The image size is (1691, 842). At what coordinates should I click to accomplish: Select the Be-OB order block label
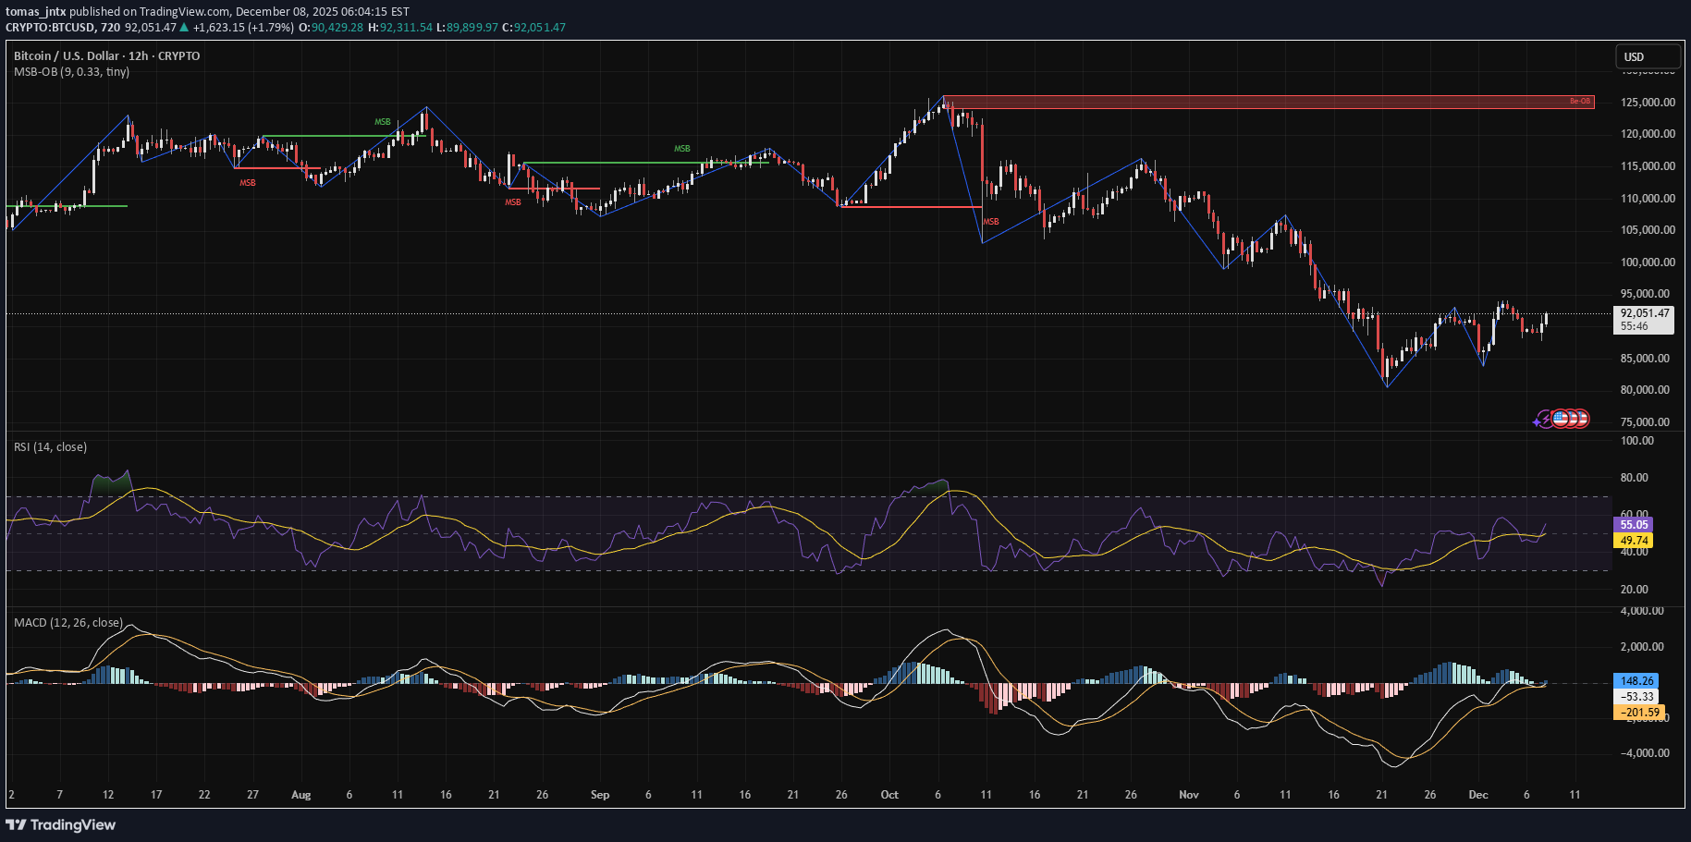pyautogui.click(x=1580, y=102)
